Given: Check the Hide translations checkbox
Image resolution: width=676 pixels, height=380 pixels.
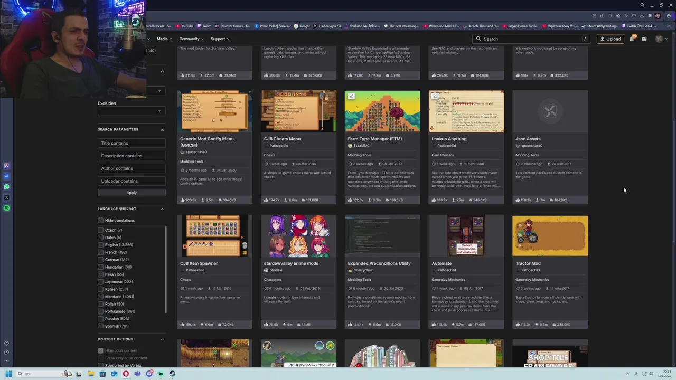Looking at the screenshot, I should [x=100, y=220].
